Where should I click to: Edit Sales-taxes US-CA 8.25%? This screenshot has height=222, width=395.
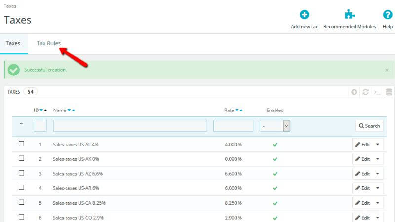coord(363,203)
